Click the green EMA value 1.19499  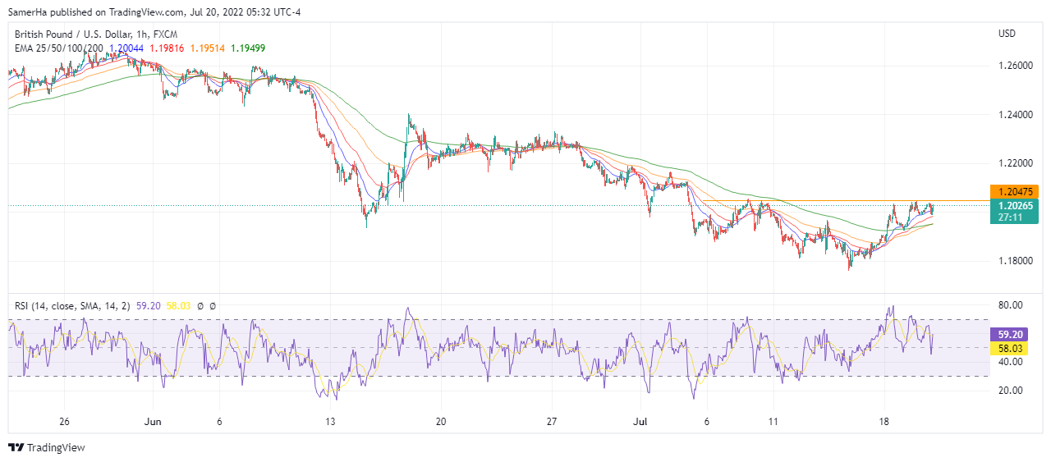[x=247, y=48]
